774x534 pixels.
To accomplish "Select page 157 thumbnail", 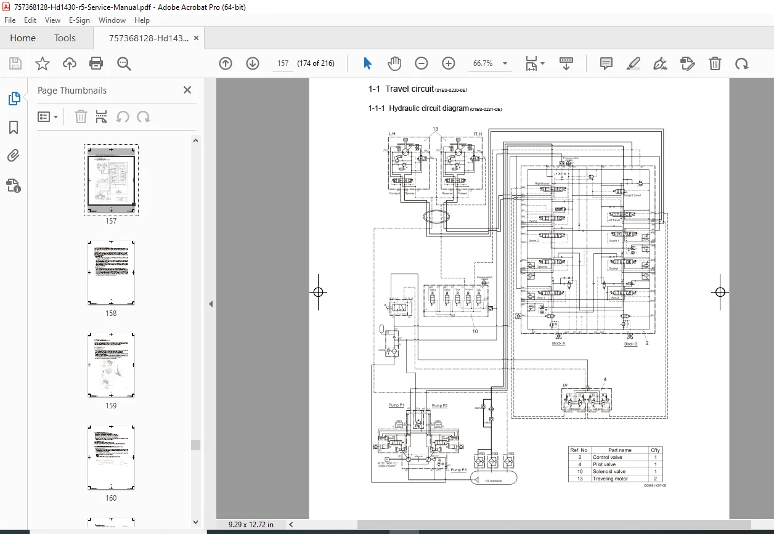I will pyautogui.click(x=111, y=179).
